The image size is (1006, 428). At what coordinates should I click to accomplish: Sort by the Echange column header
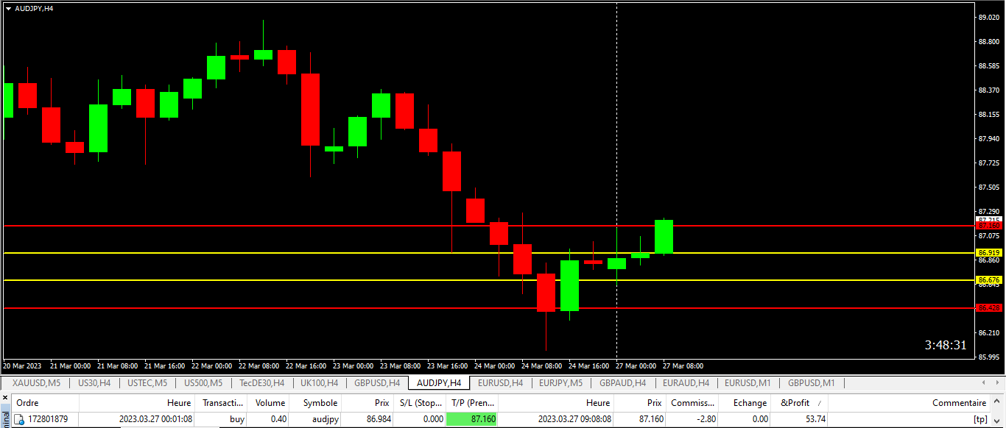tap(745, 403)
